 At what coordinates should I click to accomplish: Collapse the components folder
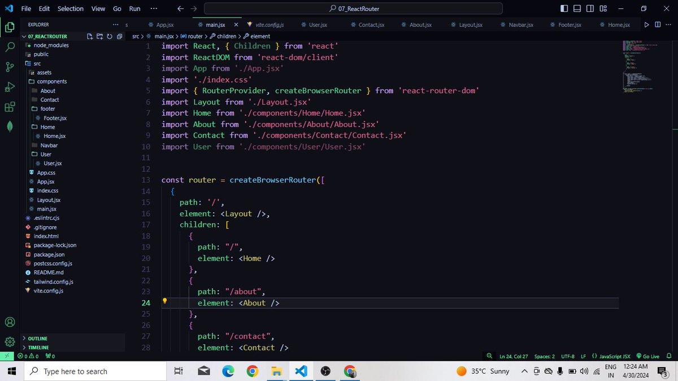tap(51, 81)
